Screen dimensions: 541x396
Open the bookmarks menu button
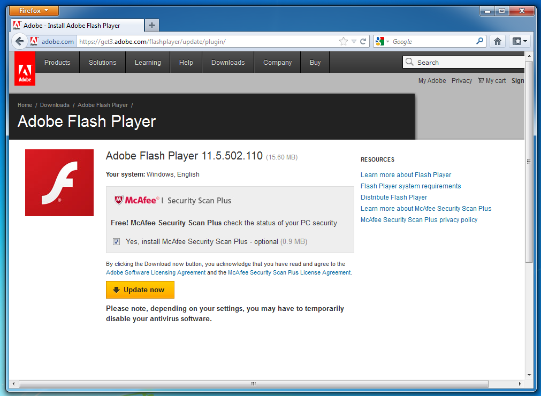520,41
